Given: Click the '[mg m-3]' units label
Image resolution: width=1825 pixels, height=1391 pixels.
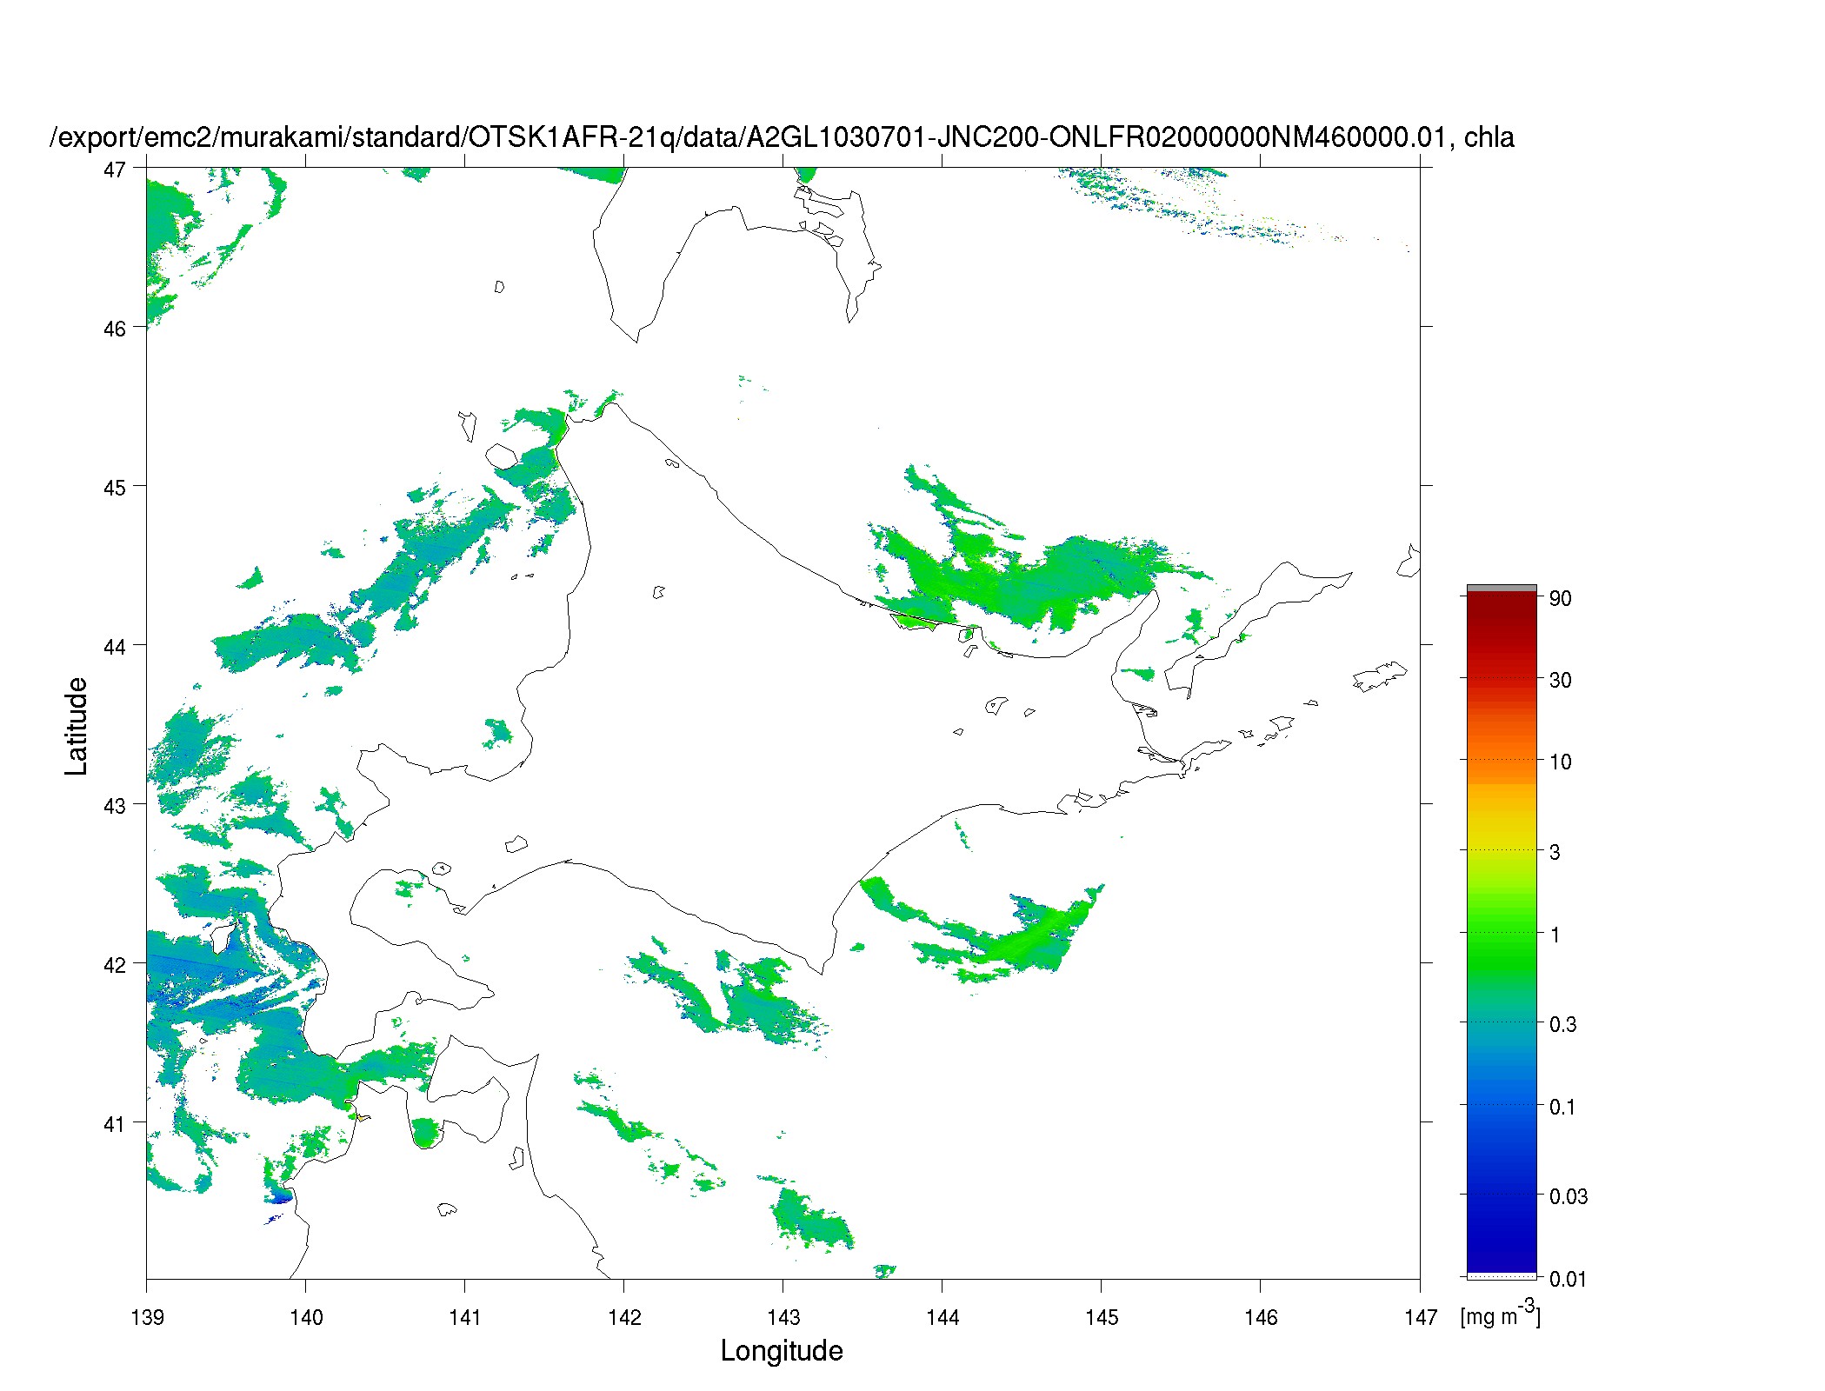Looking at the screenshot, I should 1501,1314.
